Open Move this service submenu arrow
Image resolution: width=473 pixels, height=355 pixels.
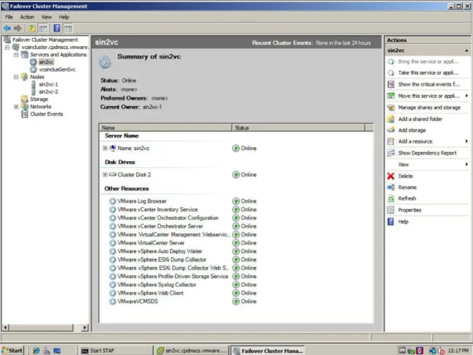pos(466,96)
